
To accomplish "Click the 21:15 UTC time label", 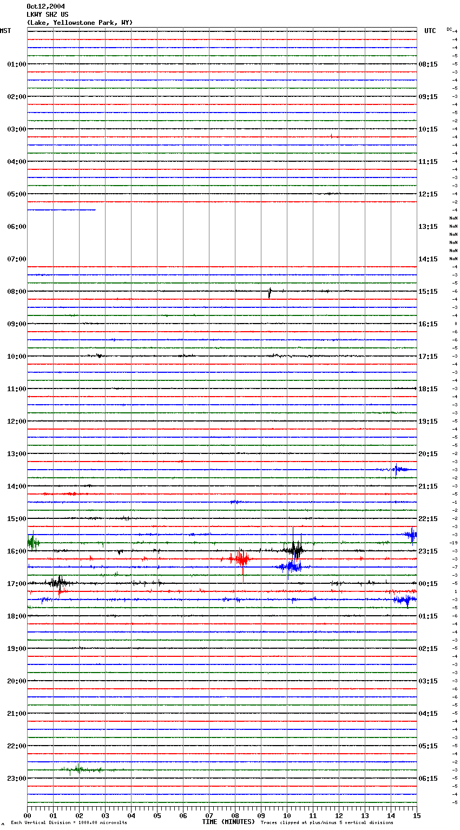I will tap(428, 486).
